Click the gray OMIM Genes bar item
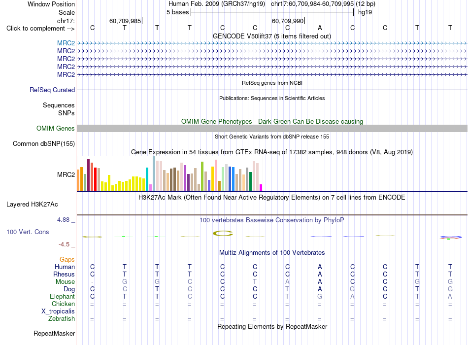Screen dimensions: 468x345 pos(272,129)
